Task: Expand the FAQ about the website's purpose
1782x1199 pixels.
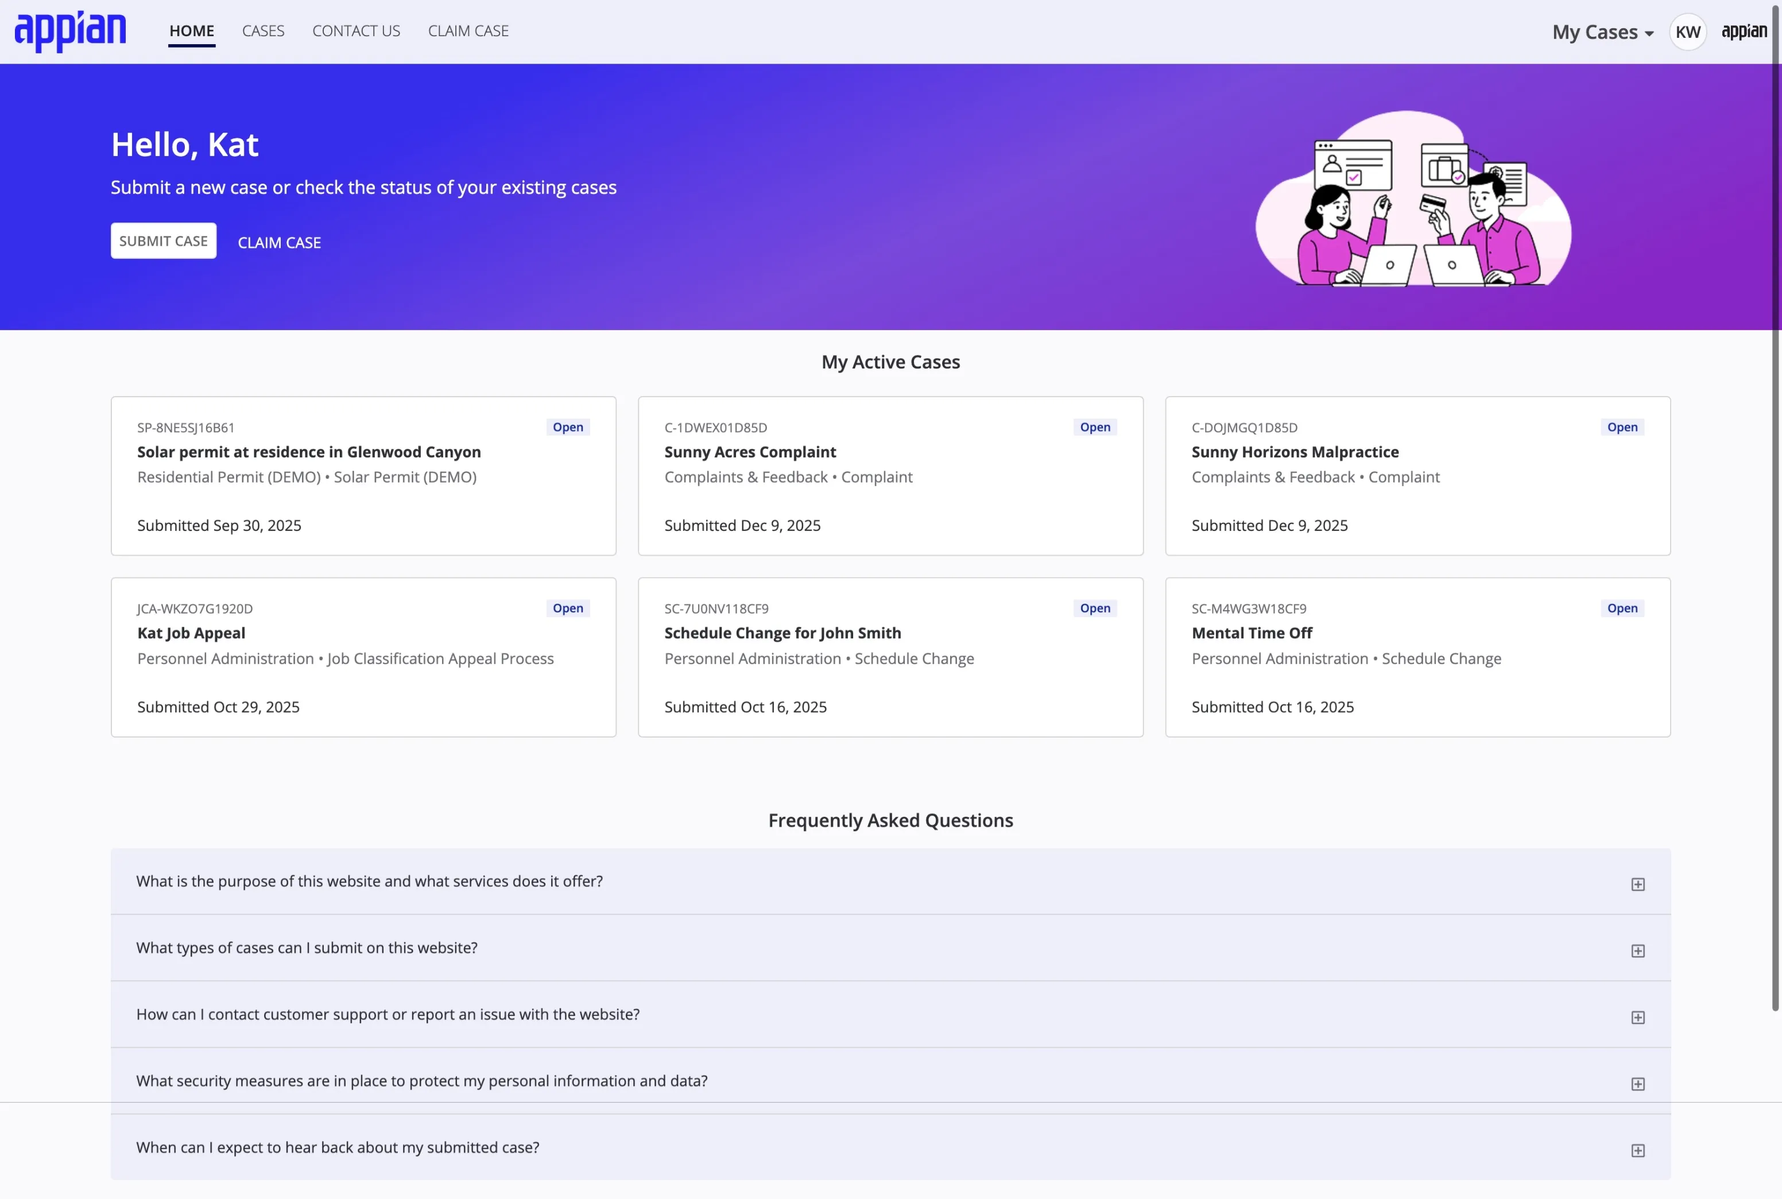Action: pos(1638,883)
